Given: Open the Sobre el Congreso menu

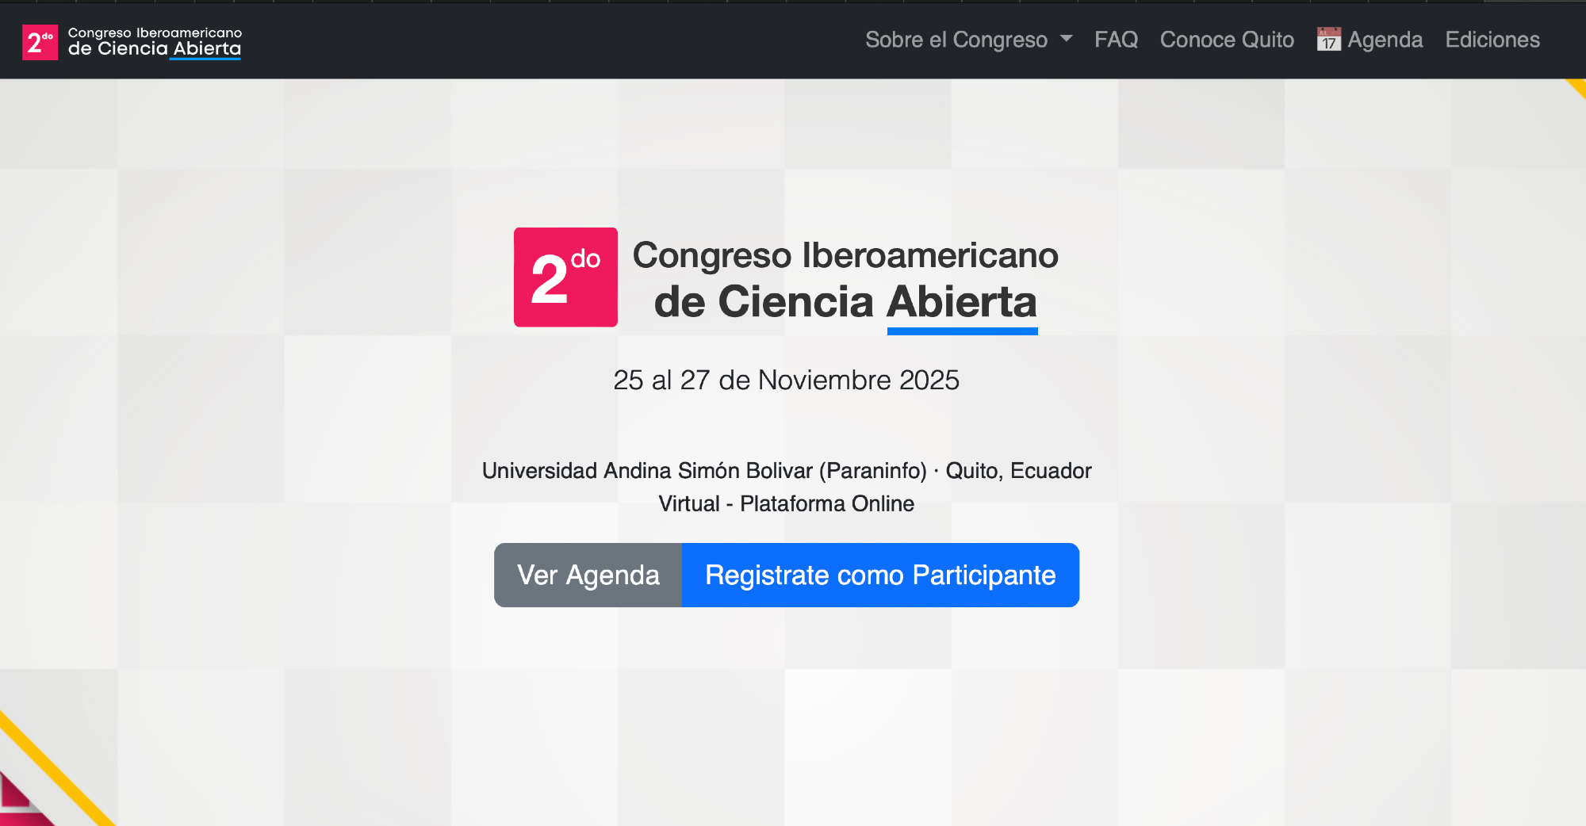Looking at the screenshot, I should click(x=956, y=40).
